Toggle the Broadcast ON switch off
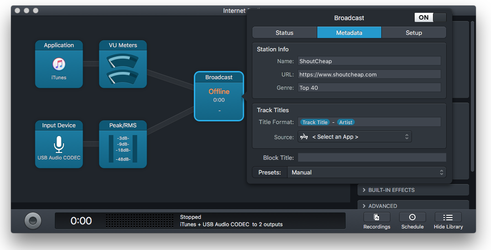The width and height of the screenshot is (491, 250). tap(430, 17)
